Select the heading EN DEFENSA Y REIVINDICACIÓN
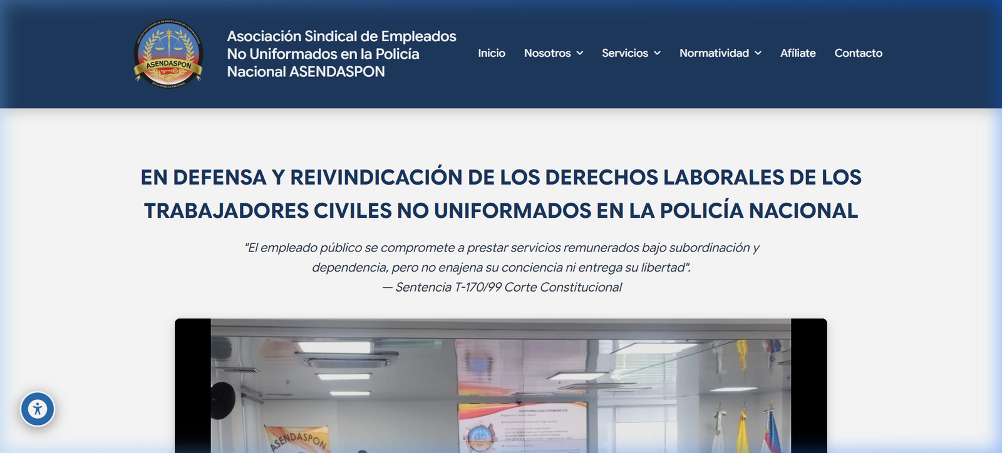This screenshot has width=1002, height=453. click(x=501, y=177)
